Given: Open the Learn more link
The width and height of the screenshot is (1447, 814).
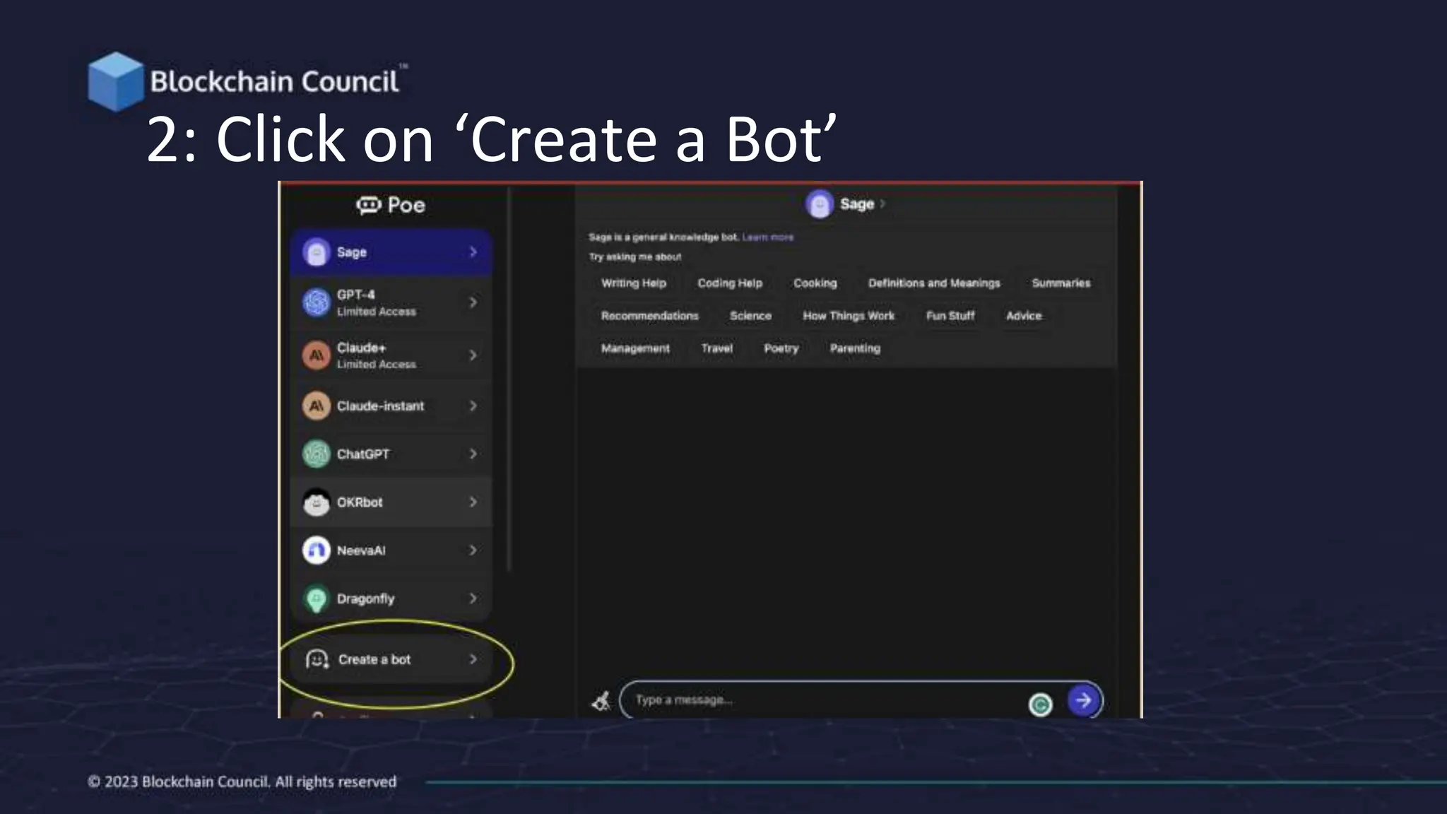Looking at the screenshot, I should pyautogui.click(x=768, y=237).
